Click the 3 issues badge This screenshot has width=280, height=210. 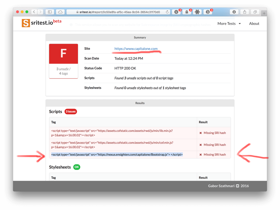click(x=71, y=112)
